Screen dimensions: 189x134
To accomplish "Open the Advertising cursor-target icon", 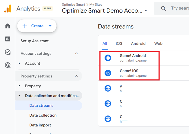I will click(8, 65).
